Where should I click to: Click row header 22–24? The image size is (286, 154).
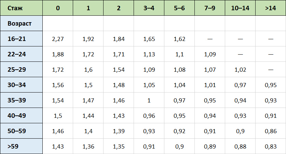coord(21,54)
